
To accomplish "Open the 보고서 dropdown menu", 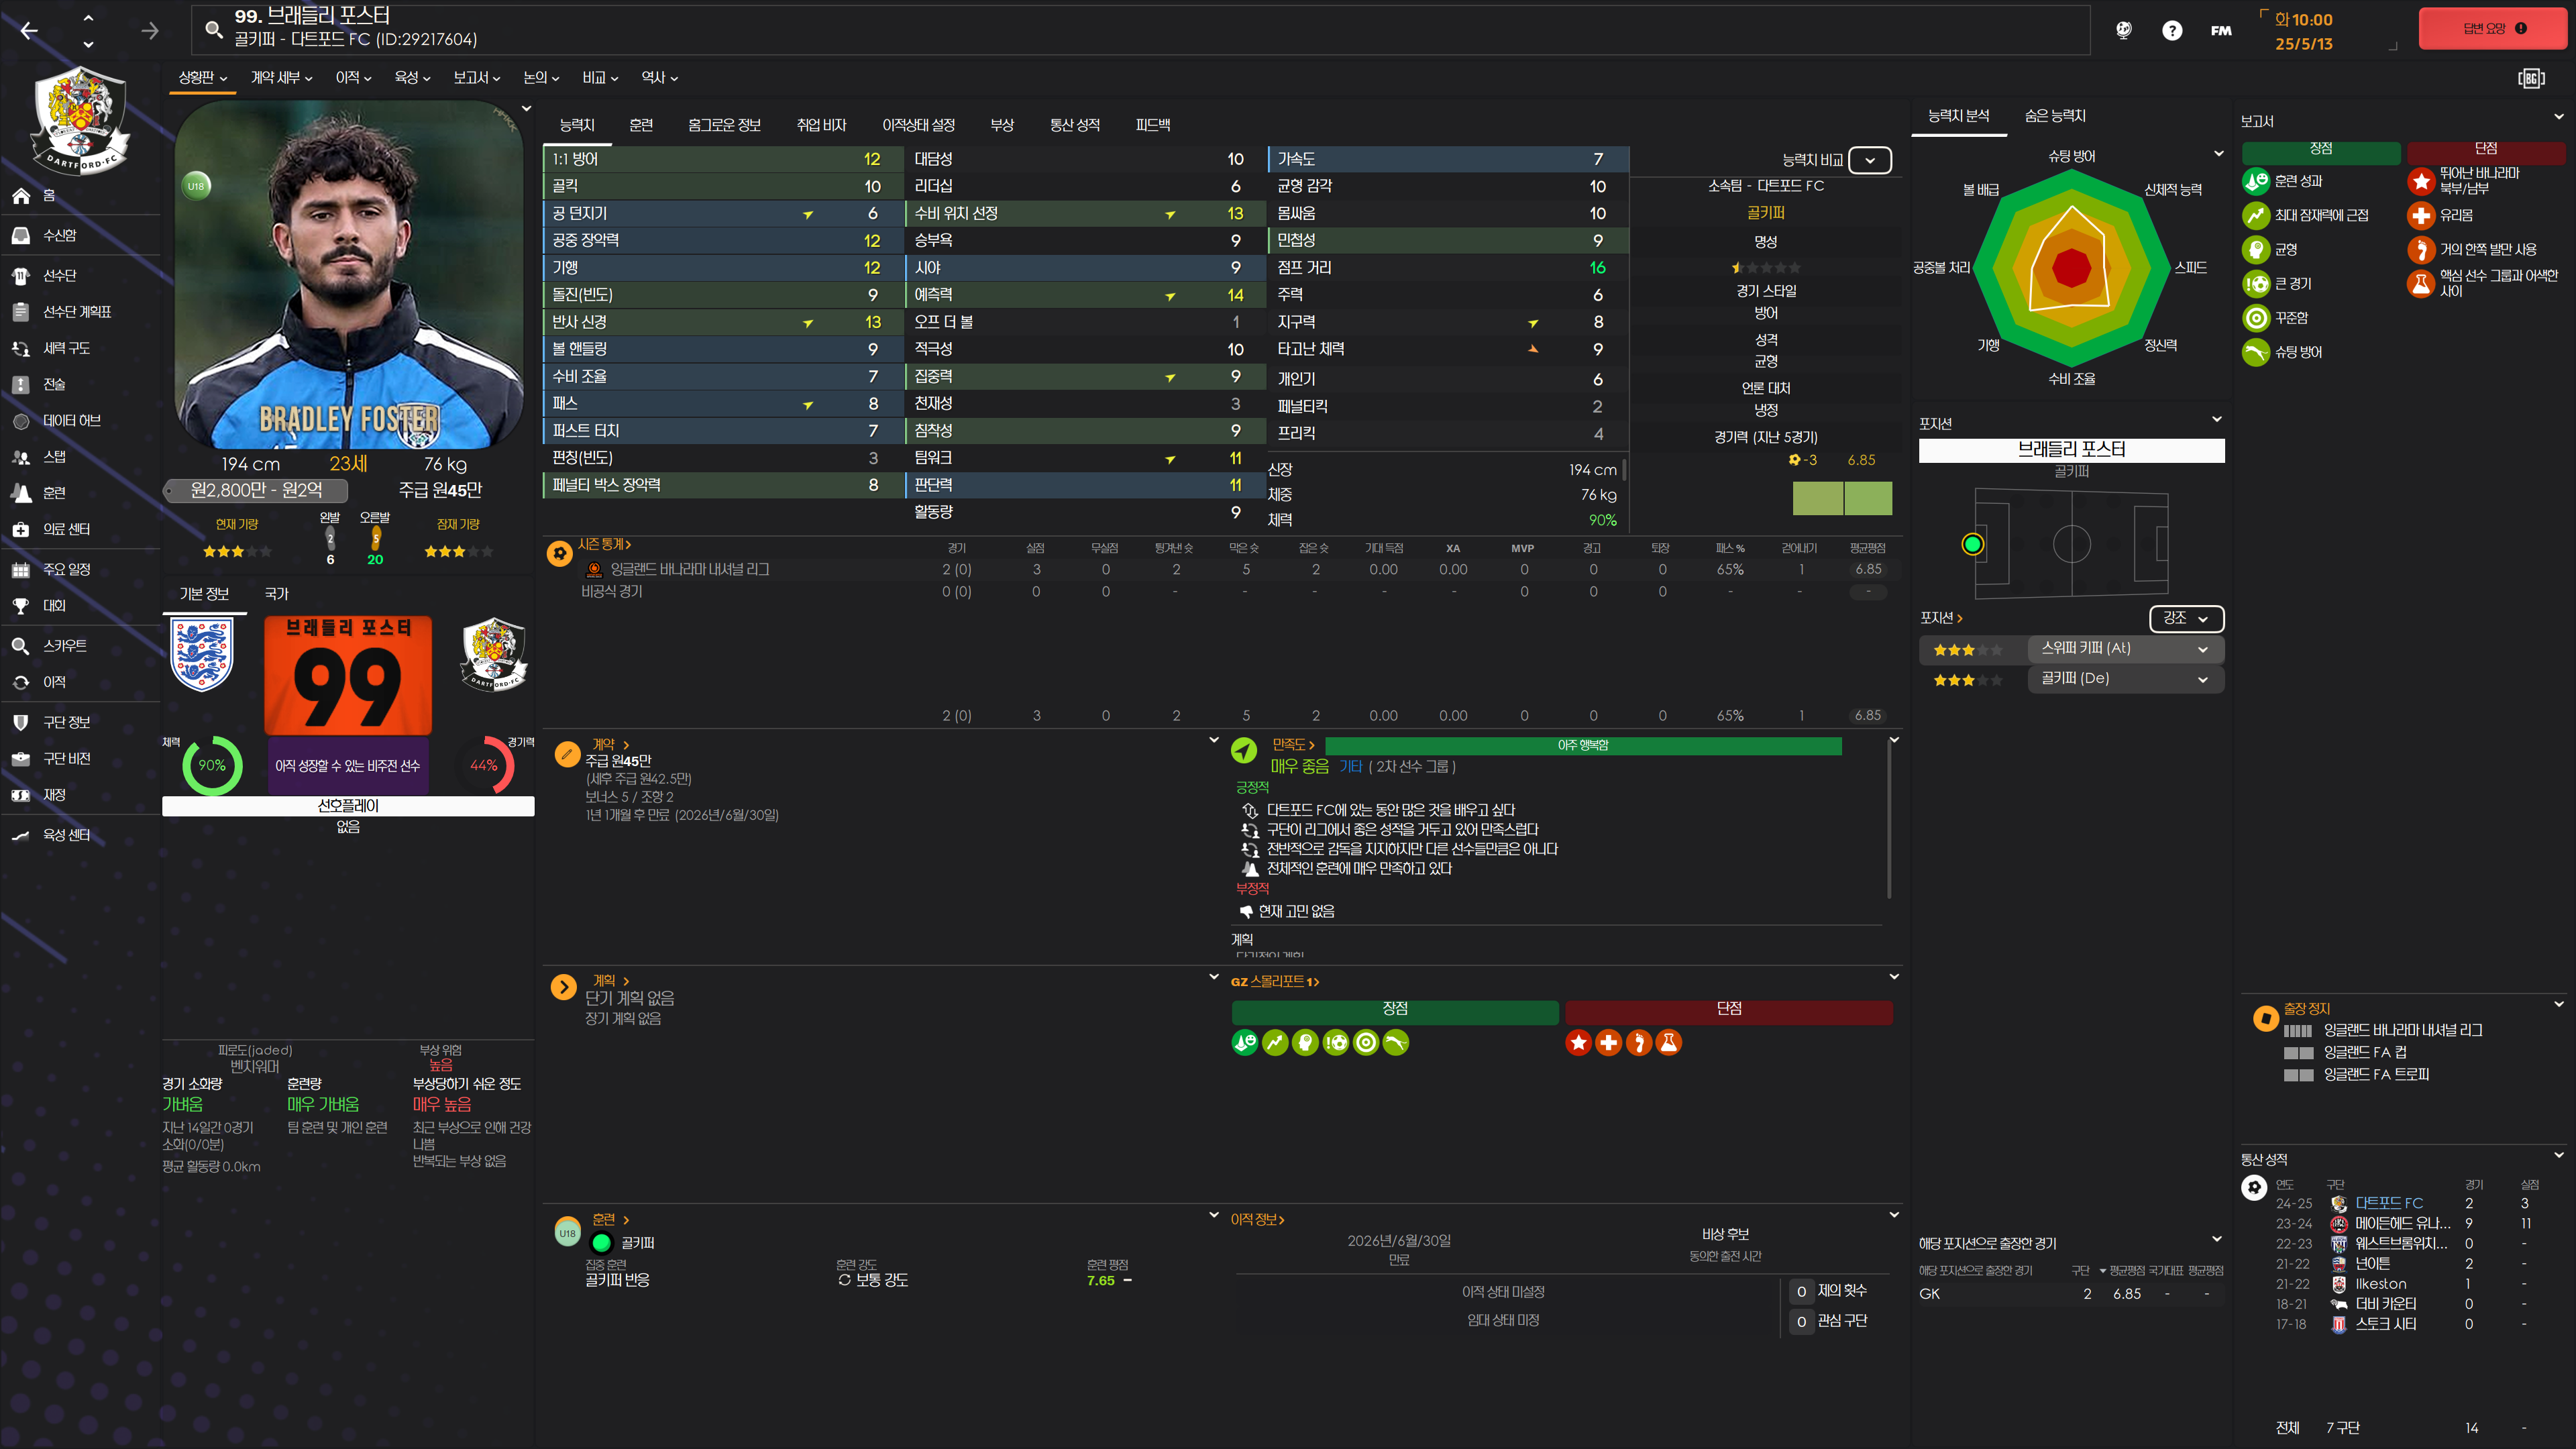I will (x=477, y=77).
